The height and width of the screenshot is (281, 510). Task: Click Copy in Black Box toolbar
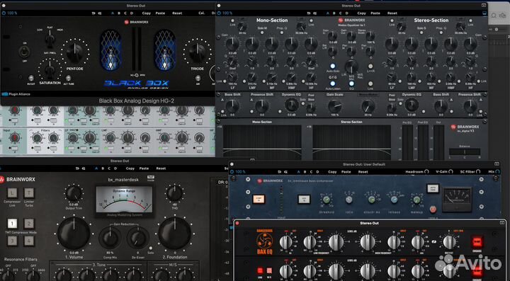[x=147, y=13]
